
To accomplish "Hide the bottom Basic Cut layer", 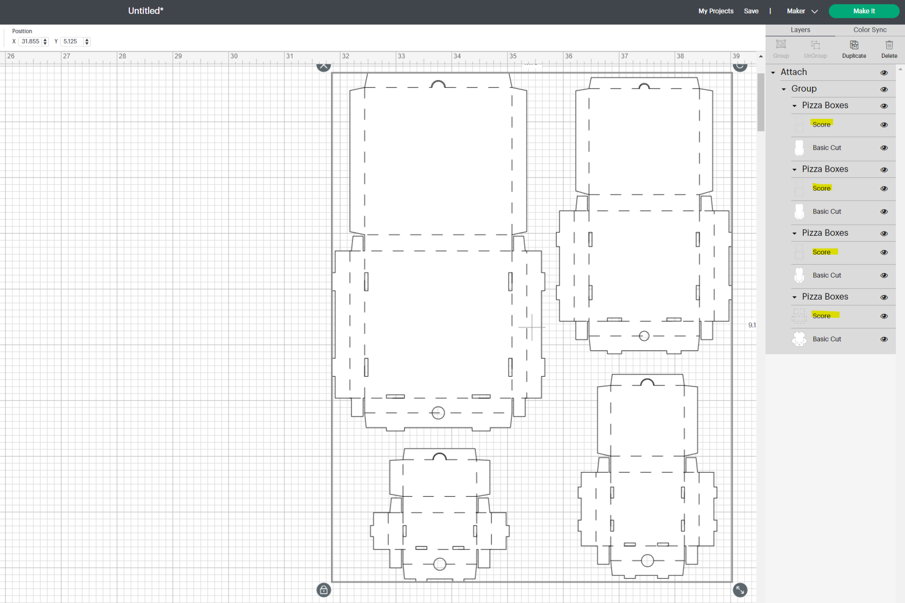I will pyautogui.click(x=884, y=339).
